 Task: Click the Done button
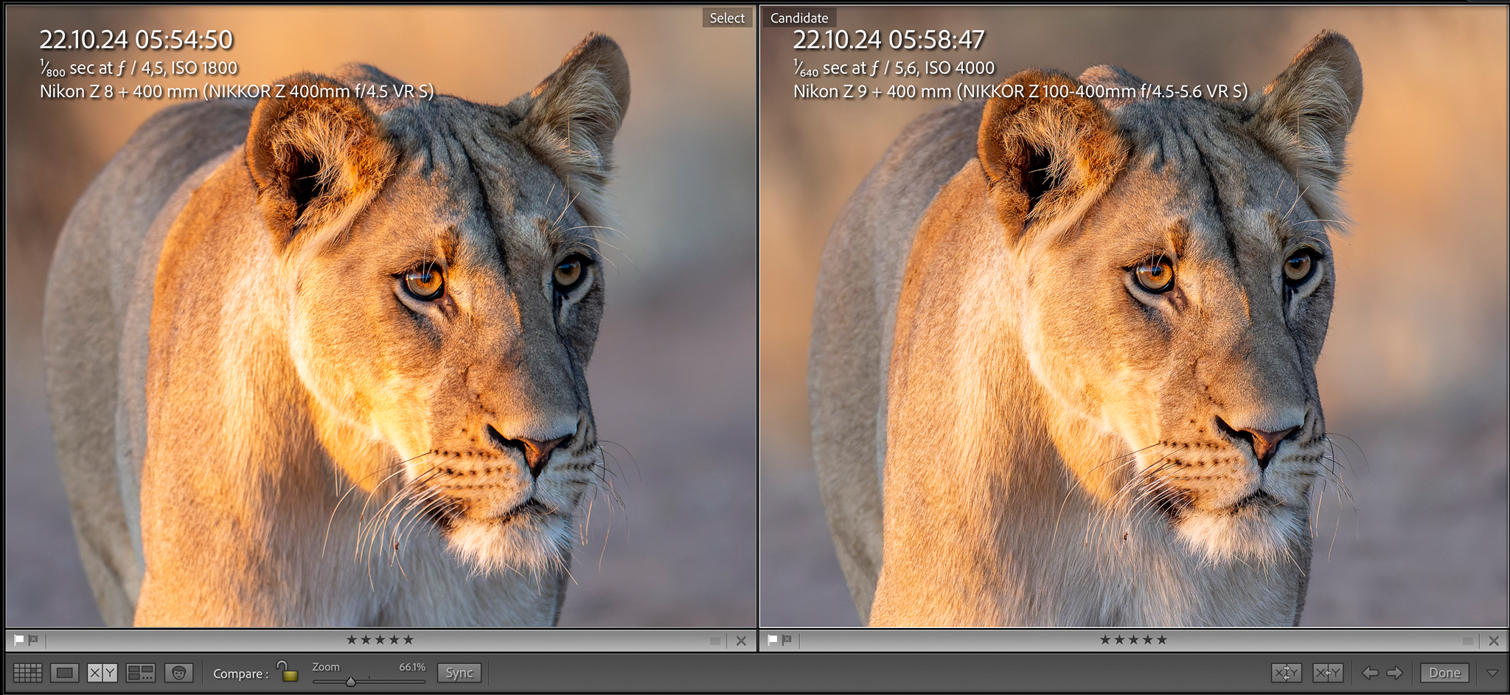click(x=1444, y=673)
